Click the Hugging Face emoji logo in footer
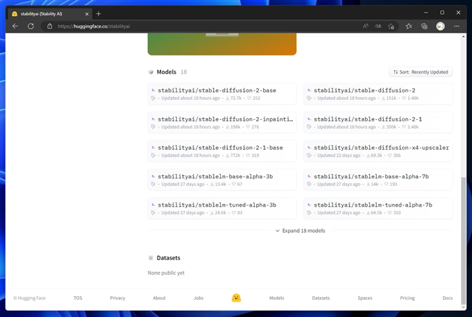The image size is (472, 317). point(236,298)
